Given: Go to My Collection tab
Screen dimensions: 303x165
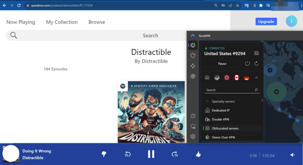Looking at the screenshot, I should click(x=62, y=22).
